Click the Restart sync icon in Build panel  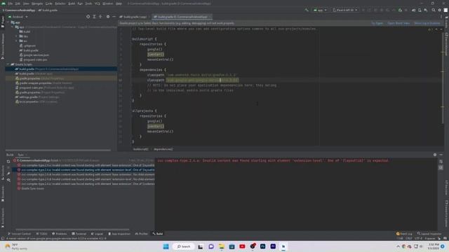coord(8,162)
